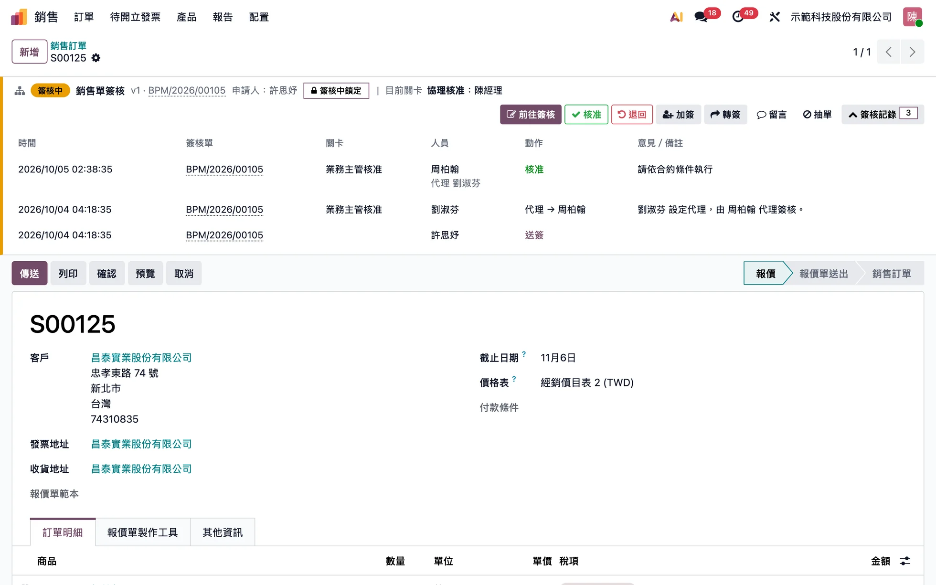Go to 銷售訂單 breadcrumb link

[x=68, y=46]
